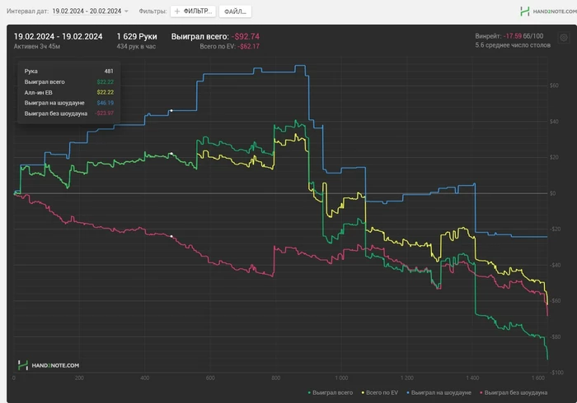Toggle the green Выиграл всего legend series
The image size is (577, 403).
330,393
